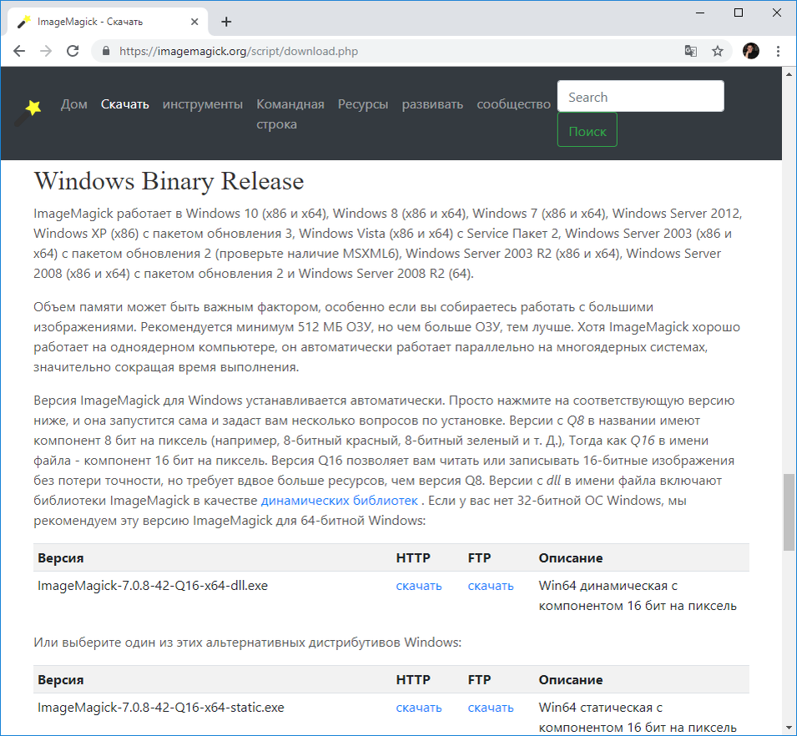797x736 pixels.
Task: Open the инструменты nav item
Action: pos(203,104)
